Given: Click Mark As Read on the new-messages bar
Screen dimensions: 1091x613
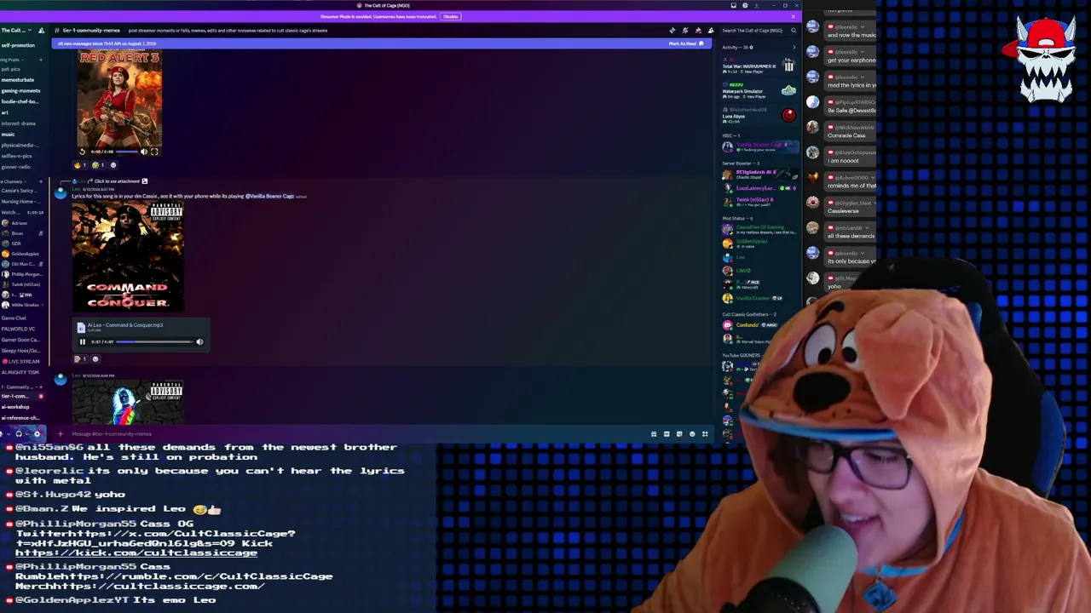Looking at the screenshot, I should (686, 43).
